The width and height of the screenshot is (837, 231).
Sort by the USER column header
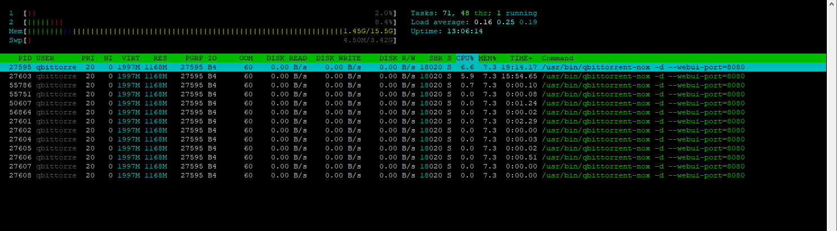click(x=45, y=58)
